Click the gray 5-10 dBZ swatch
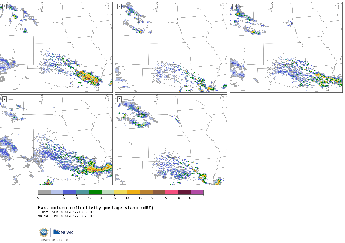345x243 pixels. click(44, 192)
